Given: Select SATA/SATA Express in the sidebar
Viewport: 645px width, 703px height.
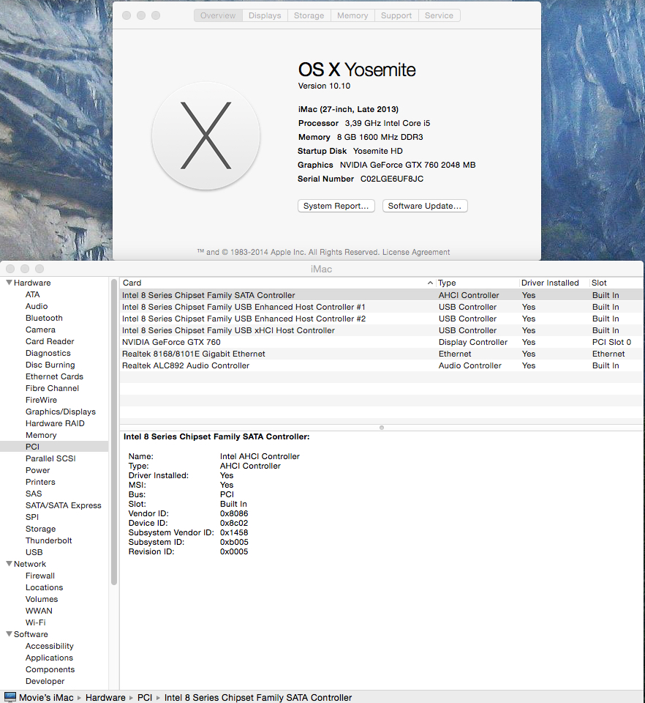Looking at the screenshot, I should coord(63,505).
